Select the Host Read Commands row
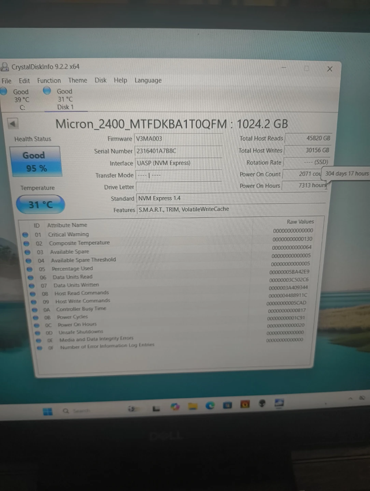The height and width of the screenshot is (491, 370). (x=171, y=291)
